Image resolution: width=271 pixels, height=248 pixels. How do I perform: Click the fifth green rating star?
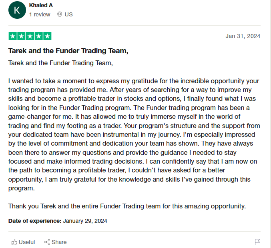click(47, 36)
